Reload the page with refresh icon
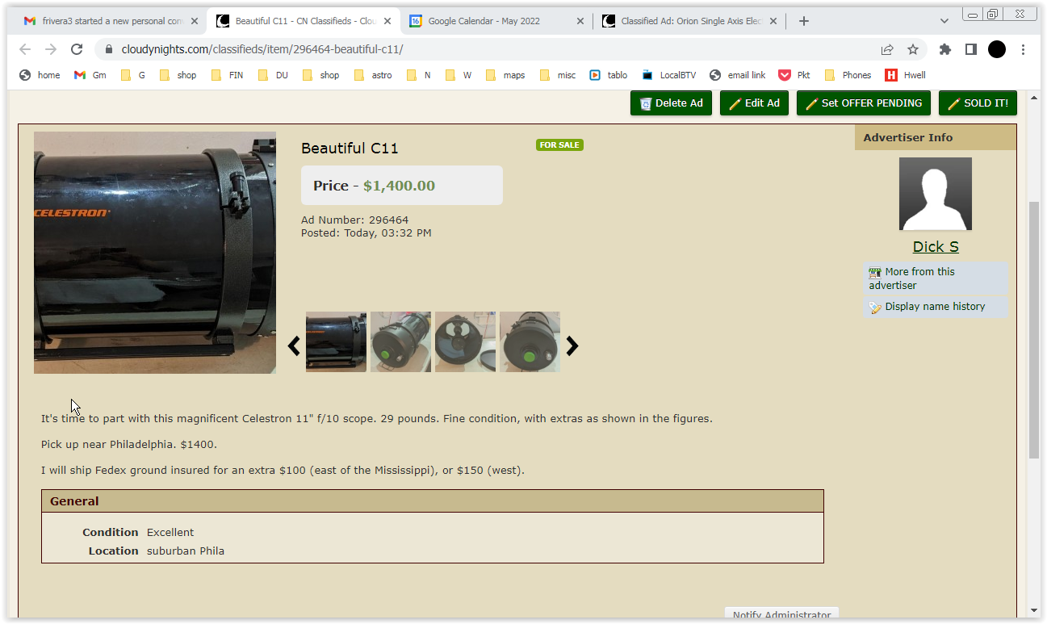 click(77, 49)
